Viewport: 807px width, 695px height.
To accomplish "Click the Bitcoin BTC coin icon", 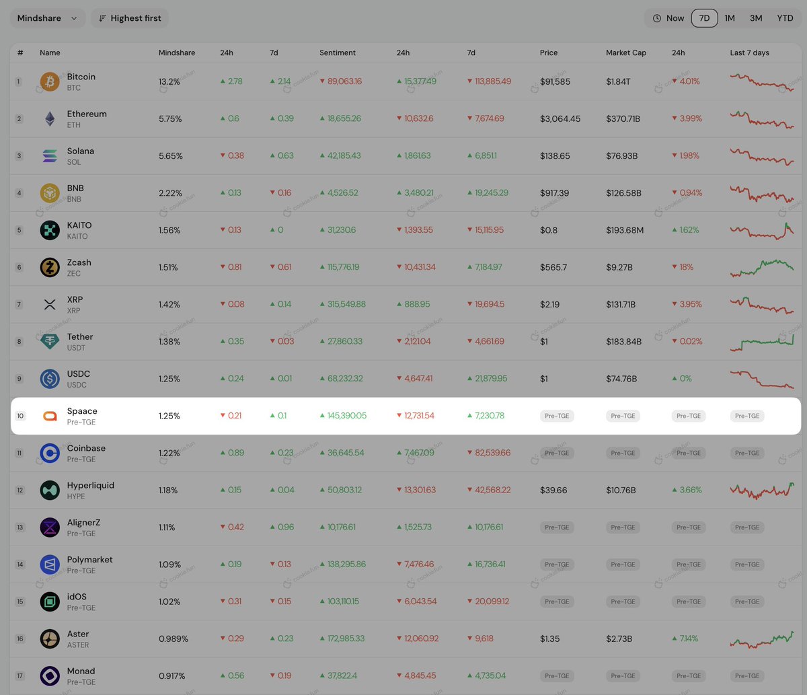I will [49, 81].
